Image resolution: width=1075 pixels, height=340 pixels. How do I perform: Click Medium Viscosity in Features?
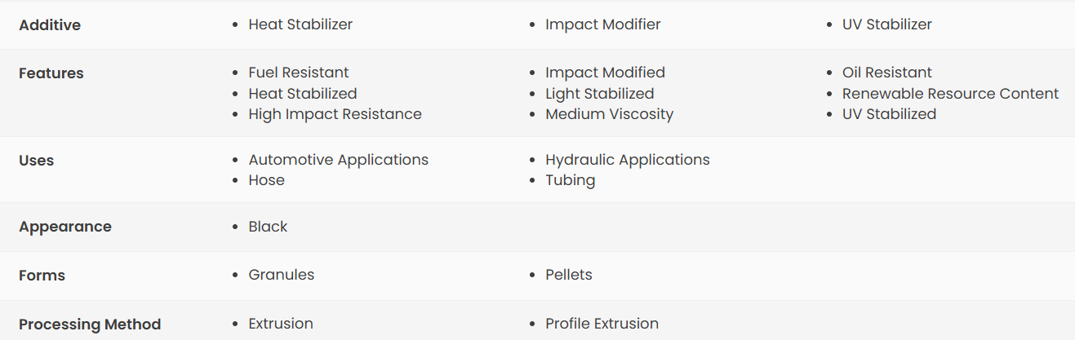point(610,114)
